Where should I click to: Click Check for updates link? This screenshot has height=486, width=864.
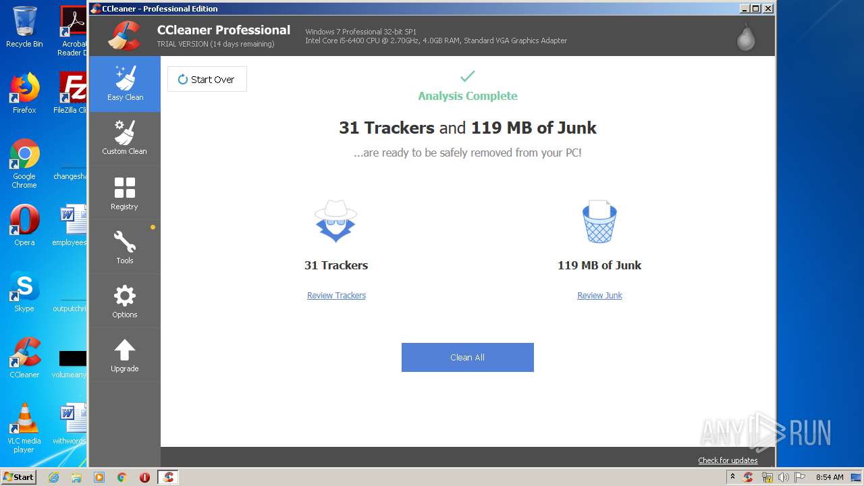coord(728,460)
